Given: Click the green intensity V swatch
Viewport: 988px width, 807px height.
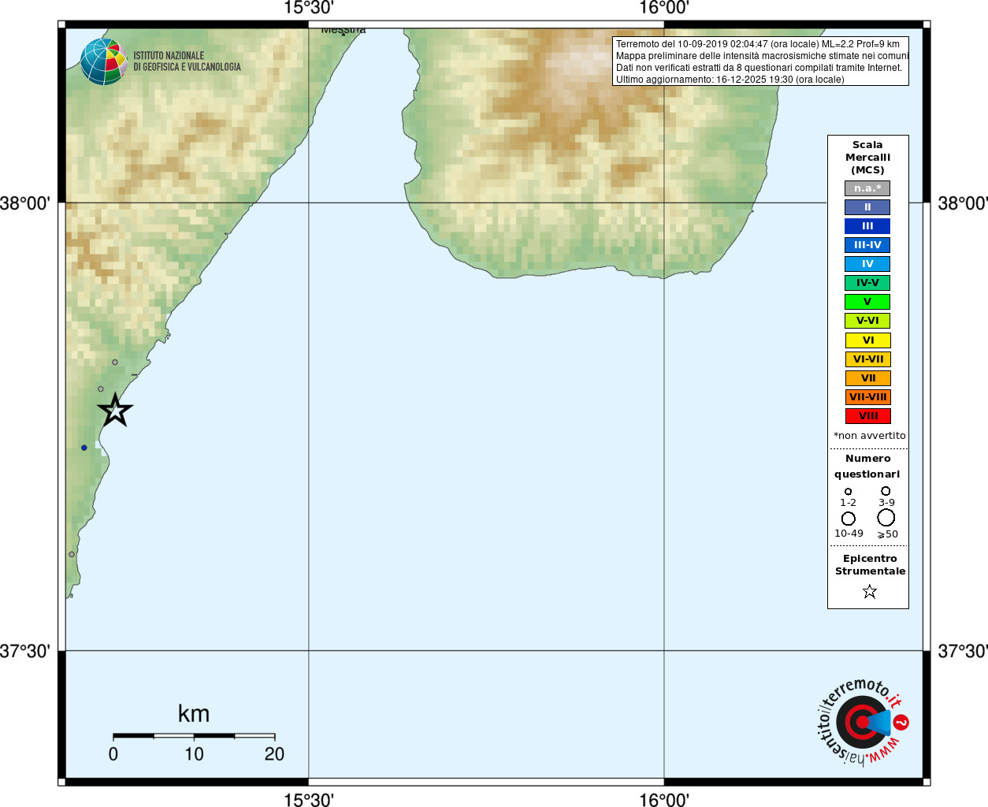Looking at the screenshot, I should coord(867,302).
